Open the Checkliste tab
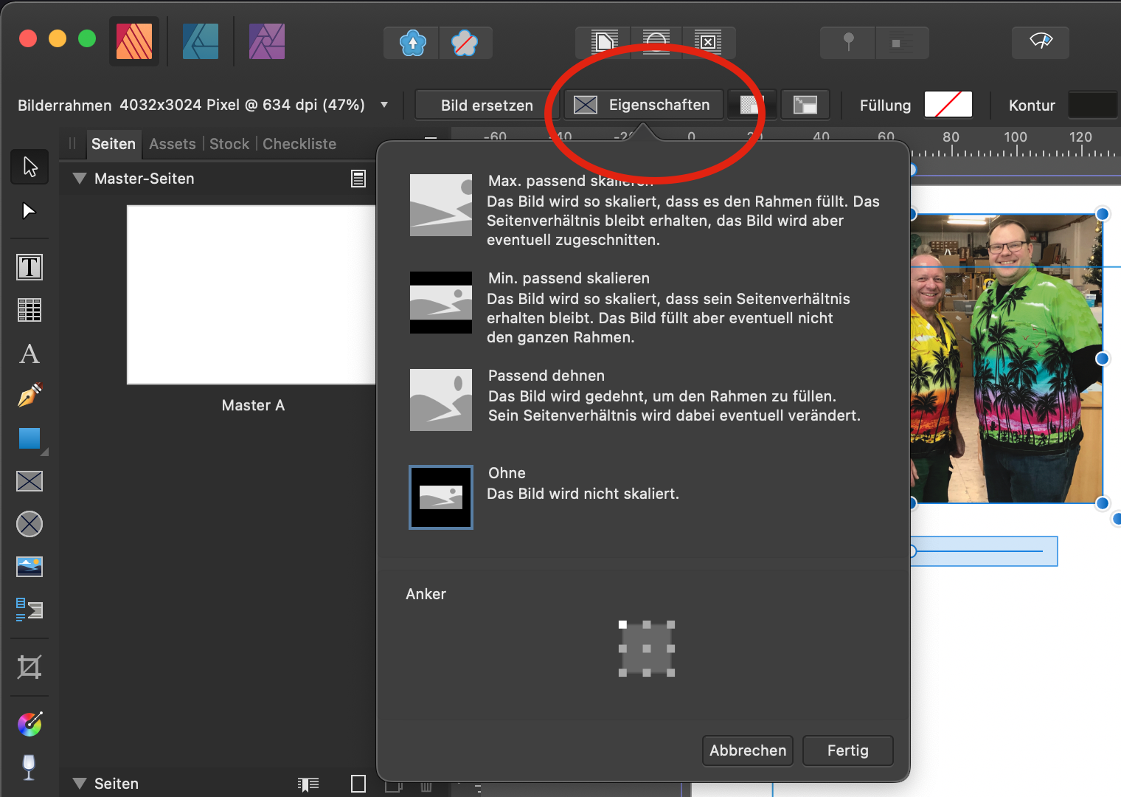Viewport: 1121px width, 797px height. point(299,144)
